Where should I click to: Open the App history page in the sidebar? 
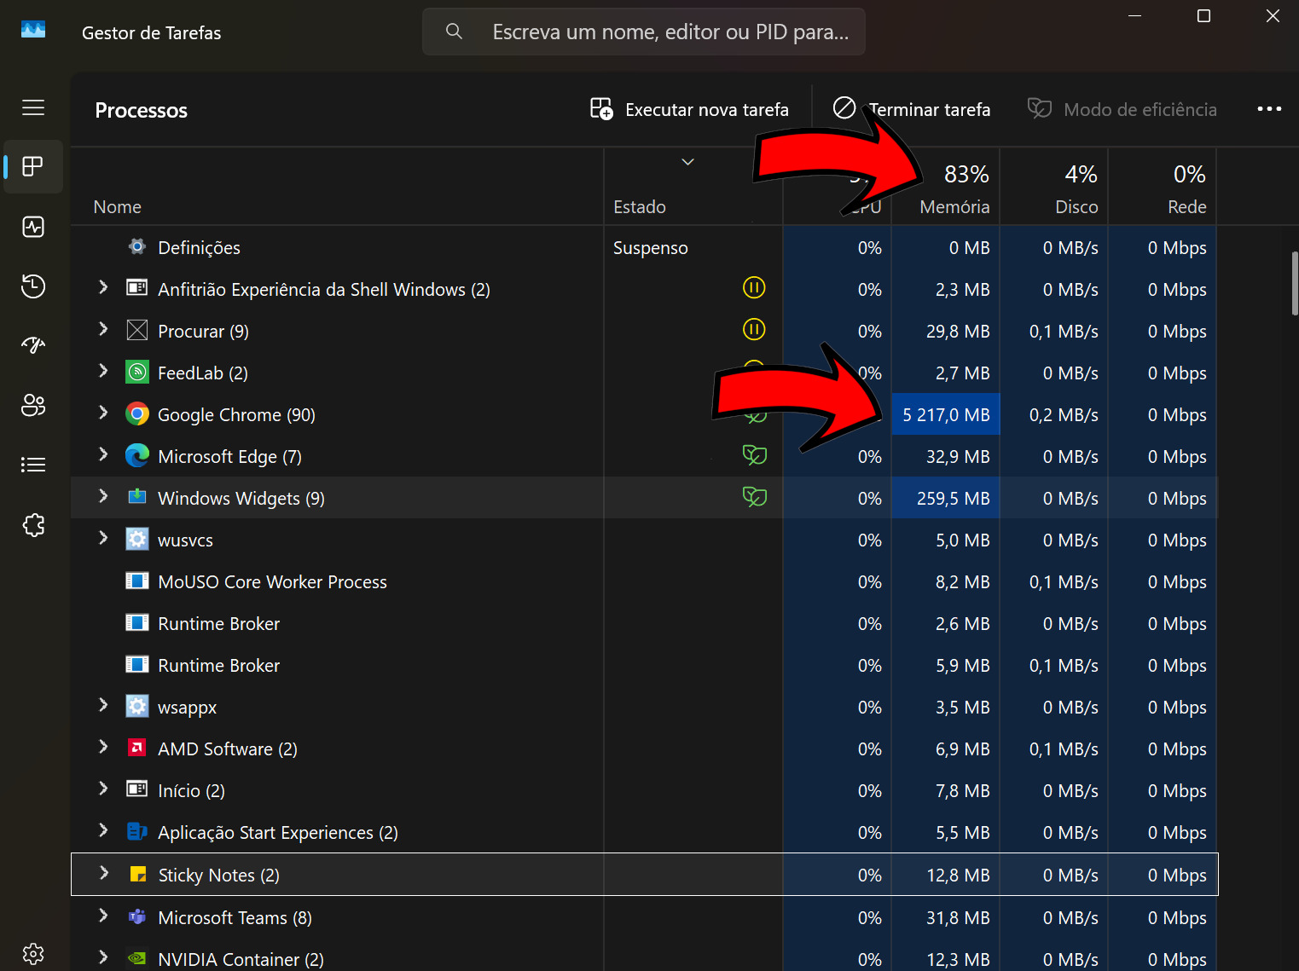click(x=33, y=286)
